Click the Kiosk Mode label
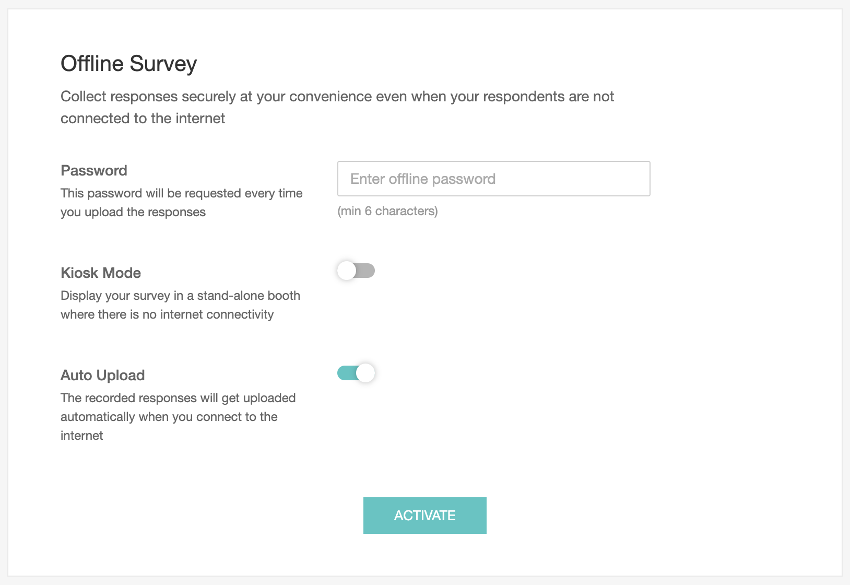This screenshot has width=850, height=585. click(101, 273)
